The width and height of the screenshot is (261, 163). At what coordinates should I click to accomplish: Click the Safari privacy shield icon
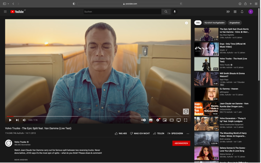[74, 4]
